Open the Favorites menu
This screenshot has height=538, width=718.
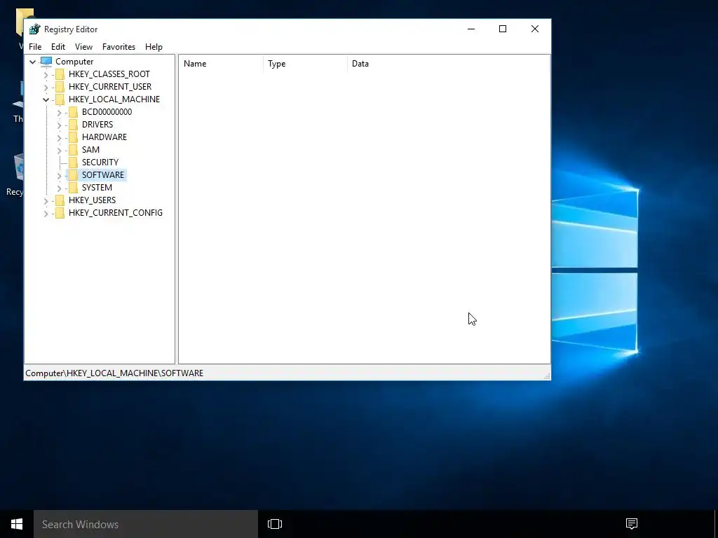point(118,47)
